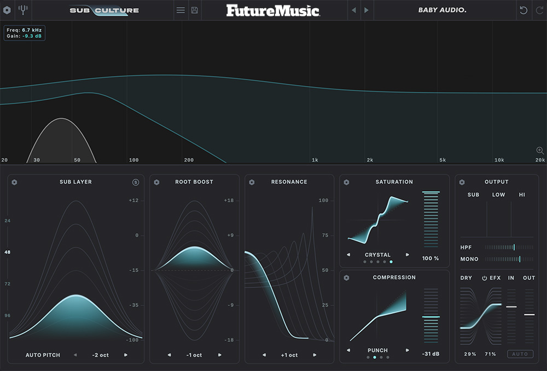Toggle Sub Layer hexagon enable icon
The height and width of the screenshot is (371, 547).
(x=14, y=182)
